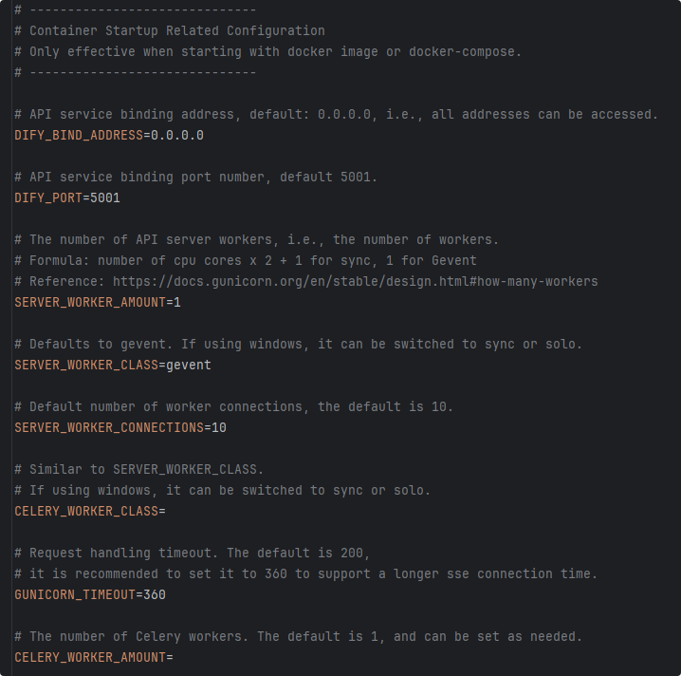681x676 pixels.
Task: Place cursor after SERVER_WORKER_AMOUNT value 1
Action: pos(181,303)
